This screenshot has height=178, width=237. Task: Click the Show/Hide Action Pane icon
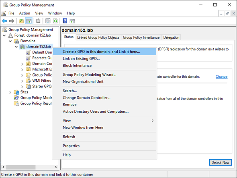pos(72,21)
